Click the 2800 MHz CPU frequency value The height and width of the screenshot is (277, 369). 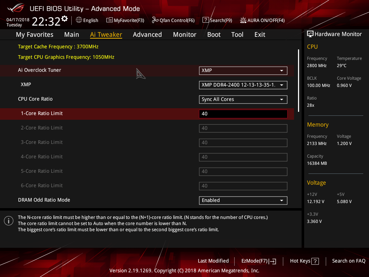pos(317,66)
